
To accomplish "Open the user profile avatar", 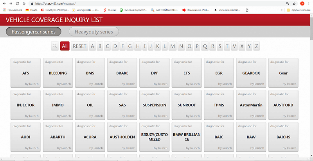I will (302, 4).
